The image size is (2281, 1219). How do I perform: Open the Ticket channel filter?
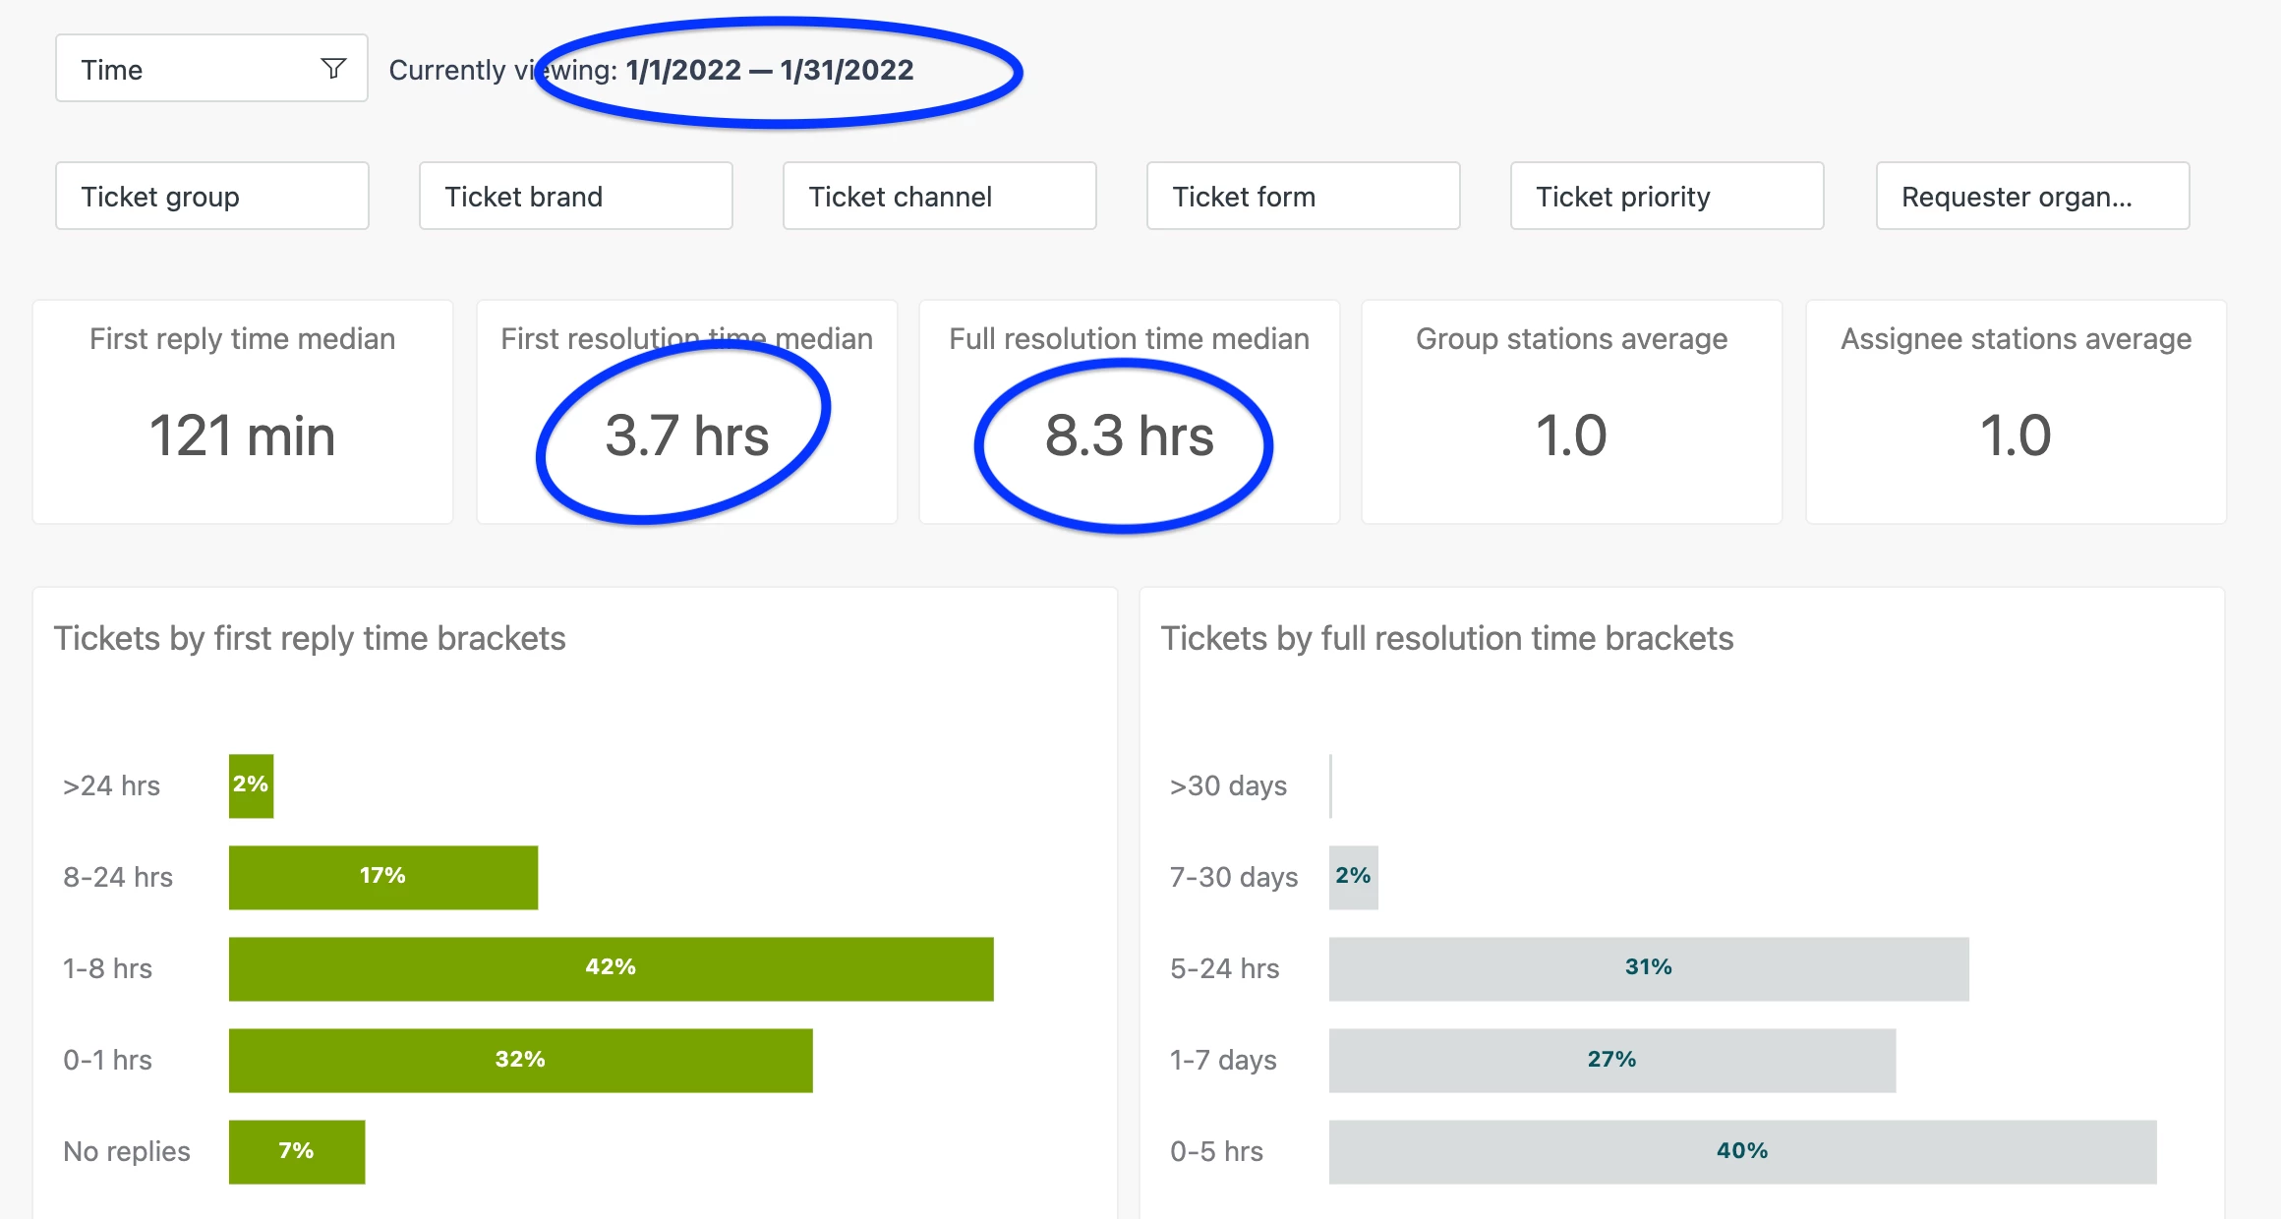point(939,197)
